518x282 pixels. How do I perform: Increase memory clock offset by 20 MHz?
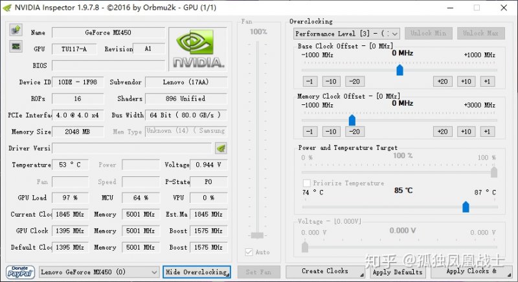442,132
